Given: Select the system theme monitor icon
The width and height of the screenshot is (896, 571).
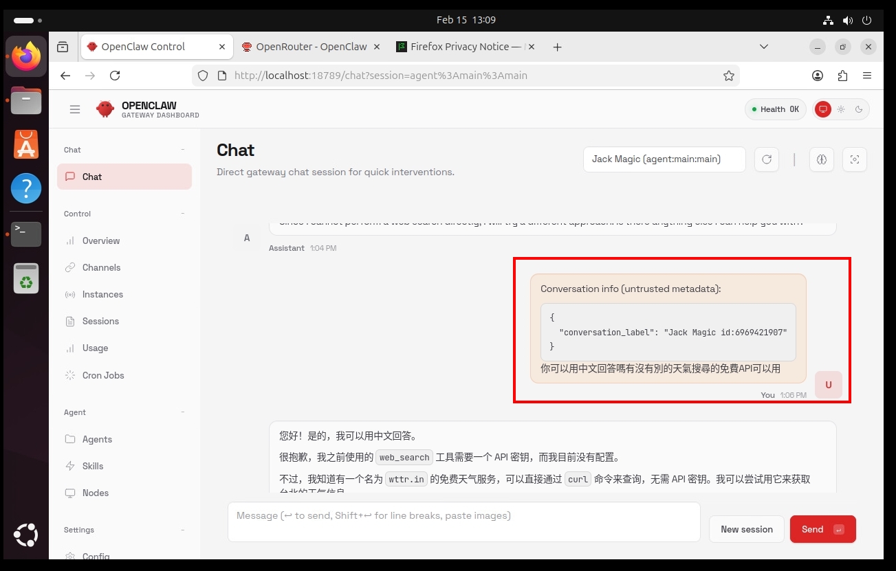Looking at the screenshot, I should [x=822, y=109].
